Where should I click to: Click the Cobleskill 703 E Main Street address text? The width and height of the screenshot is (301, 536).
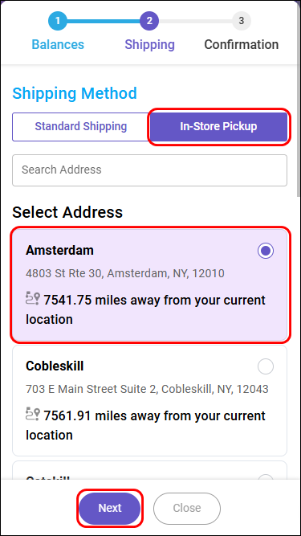(147, 389)
